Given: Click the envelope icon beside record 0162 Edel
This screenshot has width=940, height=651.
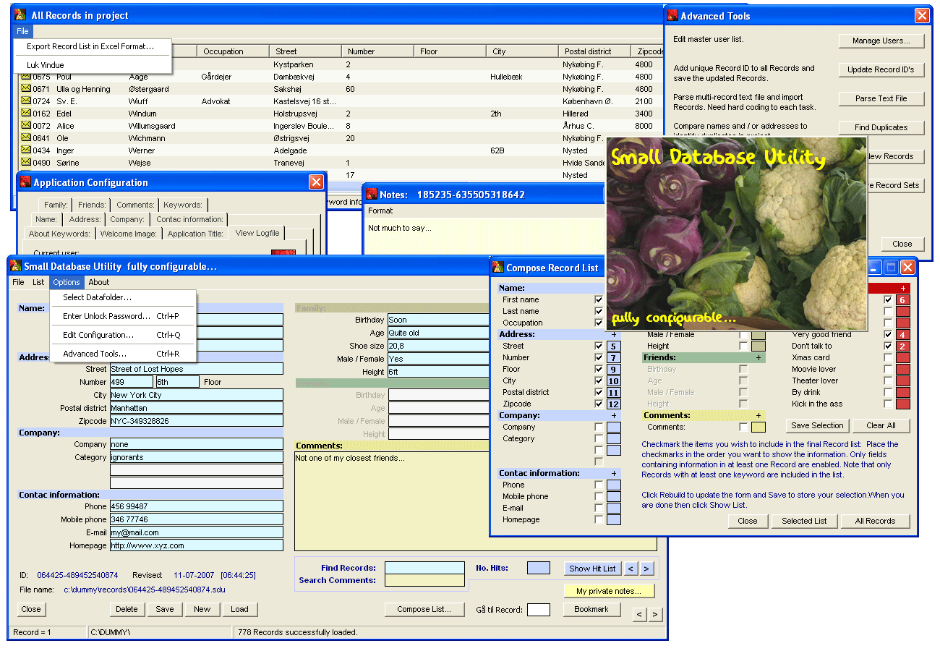Looking at the screenshot, I should (26, 114).
